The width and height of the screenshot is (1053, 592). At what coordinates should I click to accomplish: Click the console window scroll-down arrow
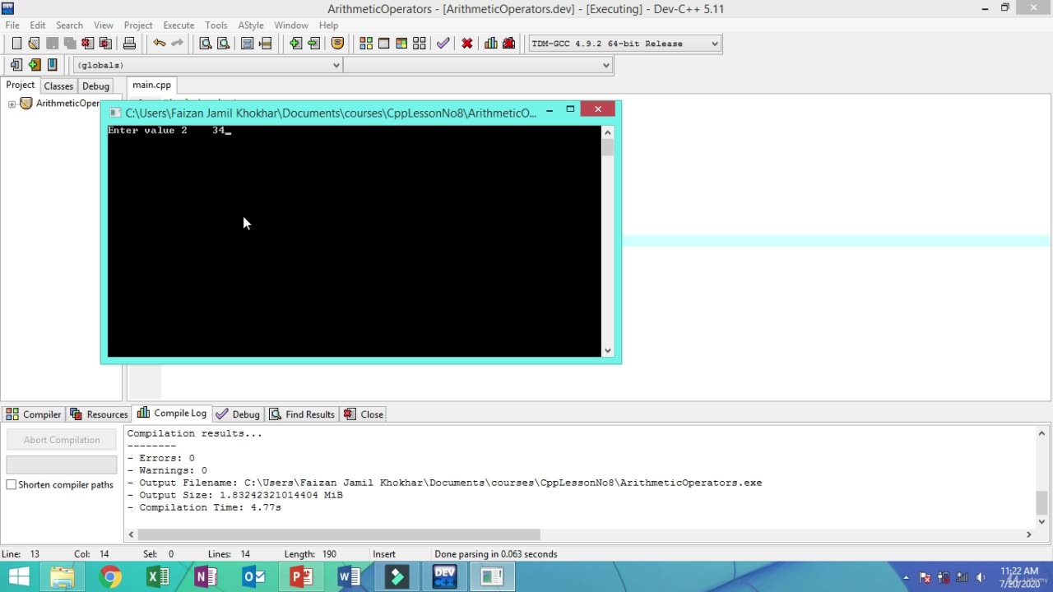(608, 351)
